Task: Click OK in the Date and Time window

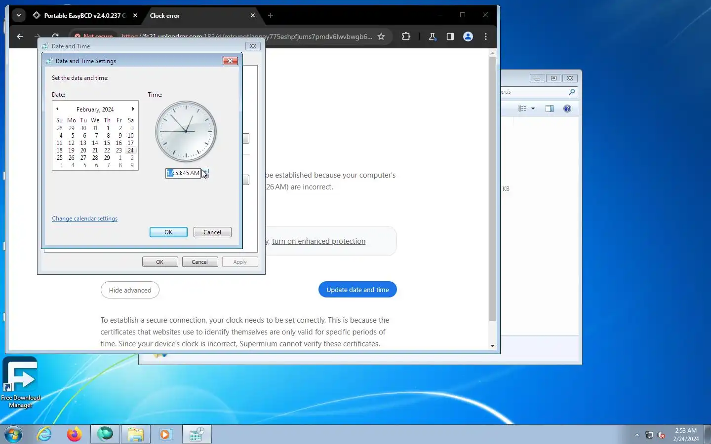Action: 160,262
